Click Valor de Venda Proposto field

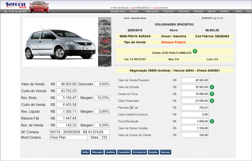[195, 80]
